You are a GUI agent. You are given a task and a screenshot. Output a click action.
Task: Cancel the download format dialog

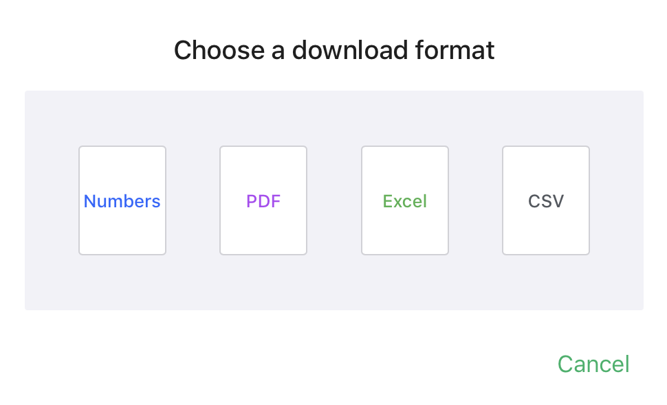pos(593,364)
